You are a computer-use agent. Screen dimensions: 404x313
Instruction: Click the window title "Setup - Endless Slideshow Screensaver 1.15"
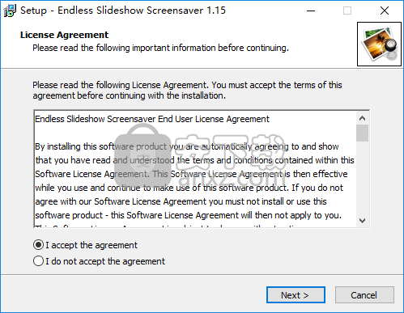click(x=123, y=11)
